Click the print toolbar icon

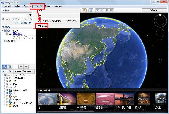(x=102, y=11)
